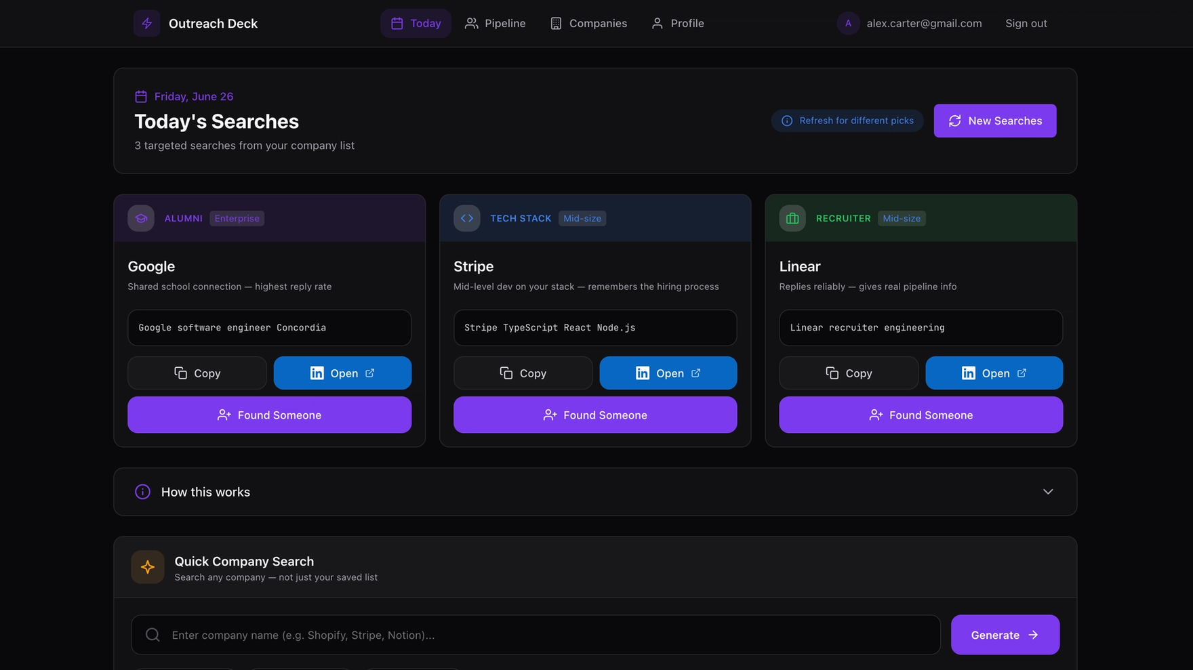Generate New Searches
Screen dimensions: 1193x670
pyautogui.click(x=994, y=121)
